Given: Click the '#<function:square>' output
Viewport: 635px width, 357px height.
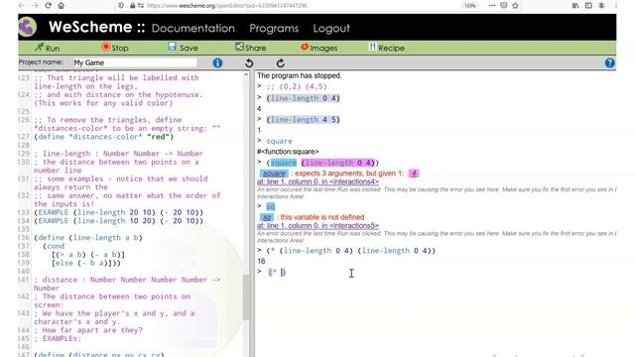Looking at the screenshot, I should coord(288,152).
